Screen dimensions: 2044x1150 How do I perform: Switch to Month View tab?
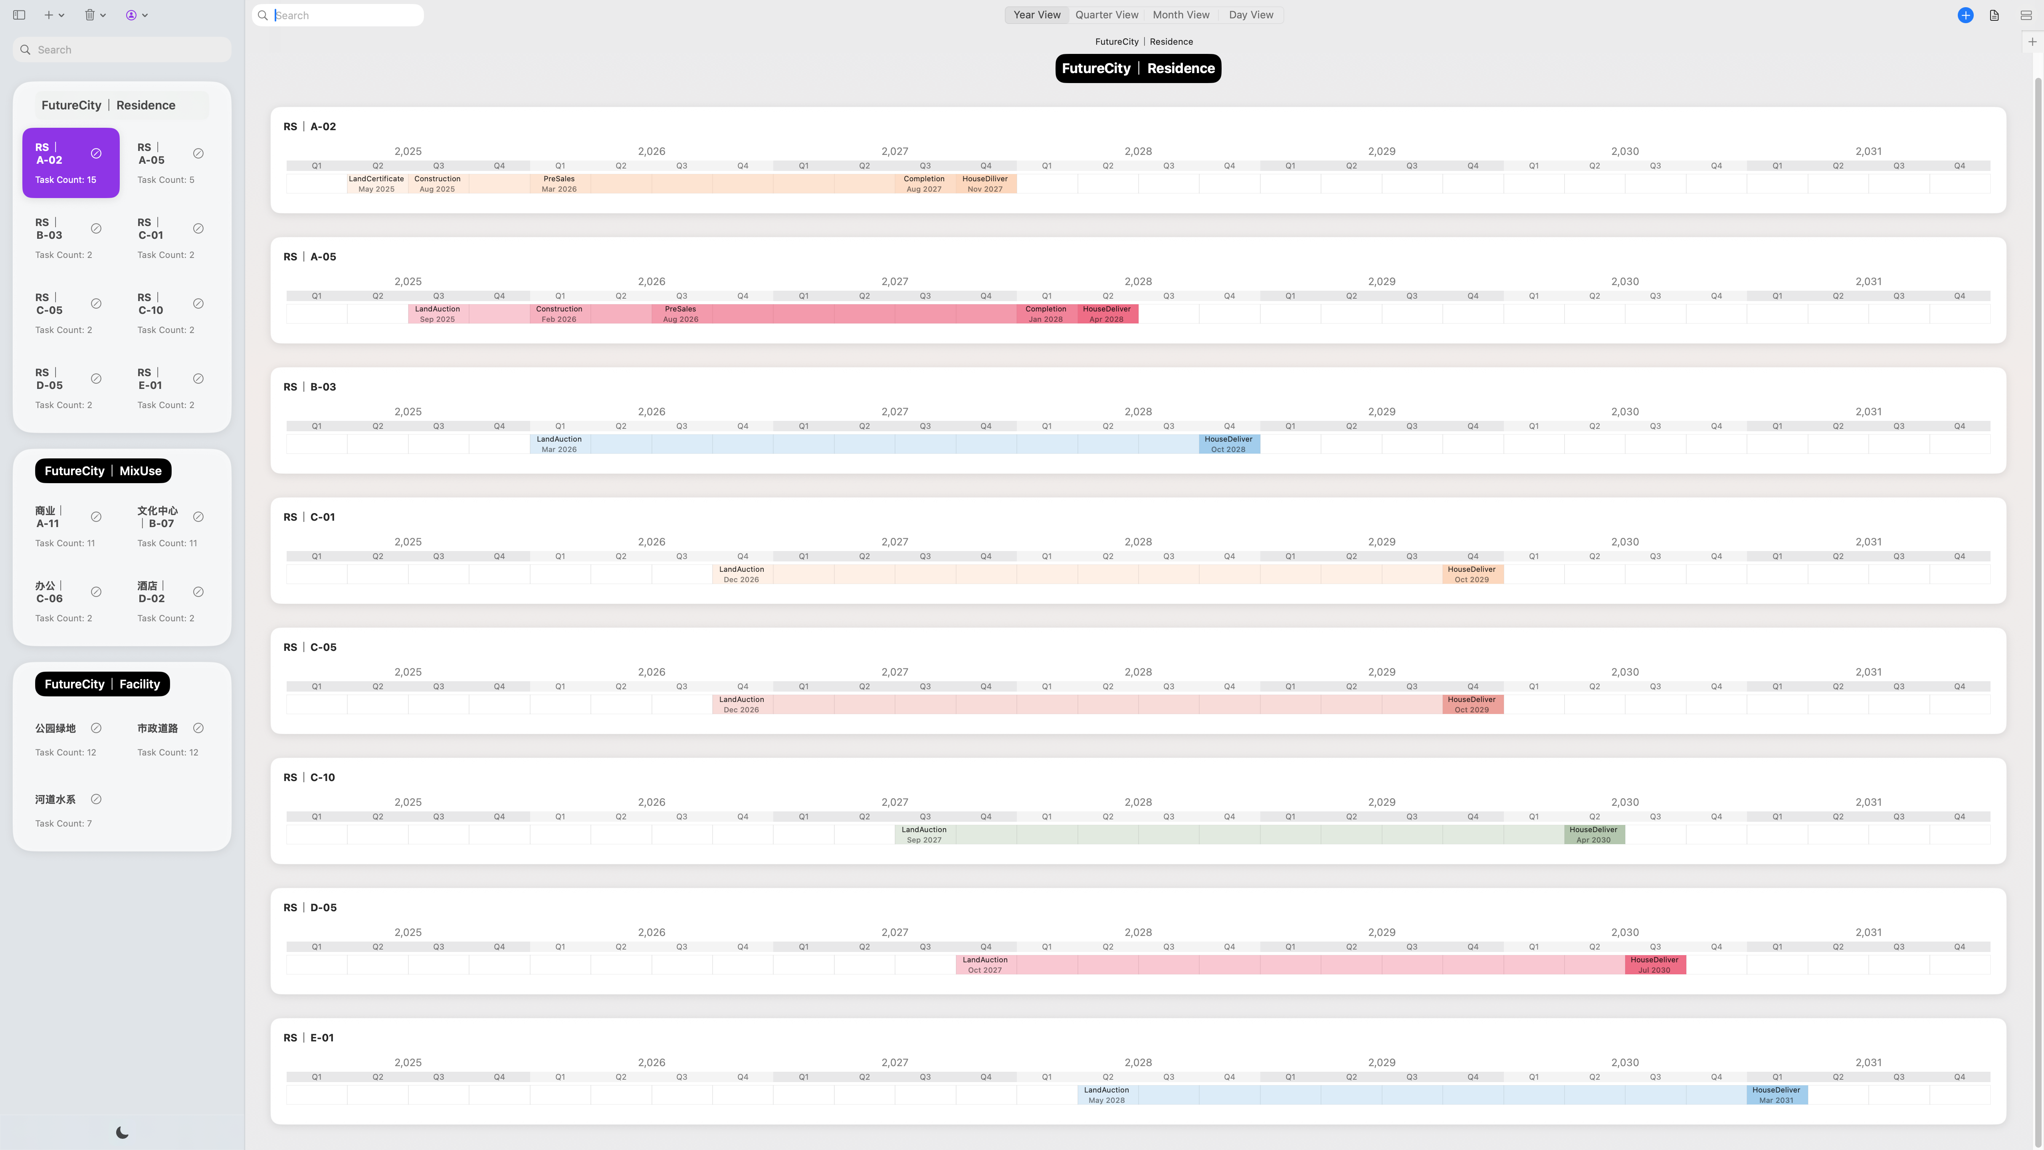coord(1181,15)
